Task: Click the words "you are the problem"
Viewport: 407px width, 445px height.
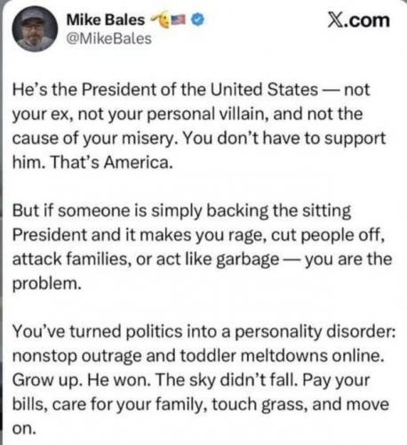Action: click(202, 271)
